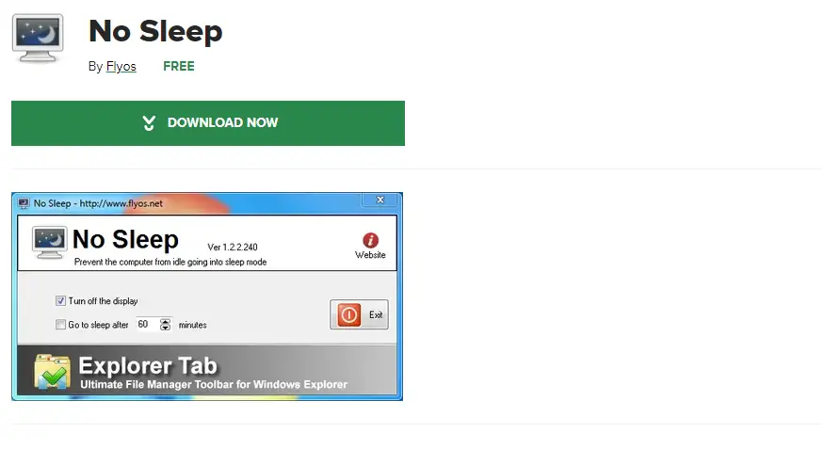Screen dimensions: 824x465
Task: Click the small title bar monitor icon
Action: [24, 203]
